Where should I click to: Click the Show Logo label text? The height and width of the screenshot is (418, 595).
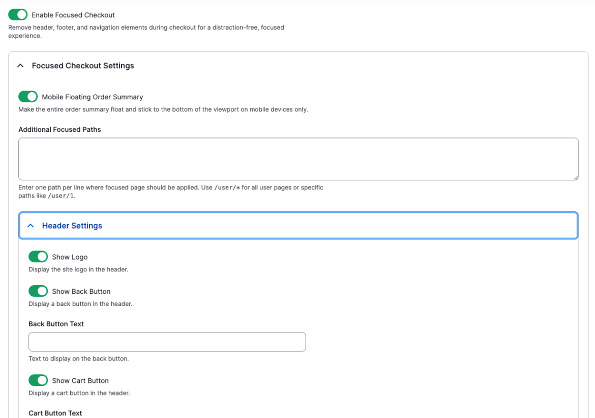point(70,257)
